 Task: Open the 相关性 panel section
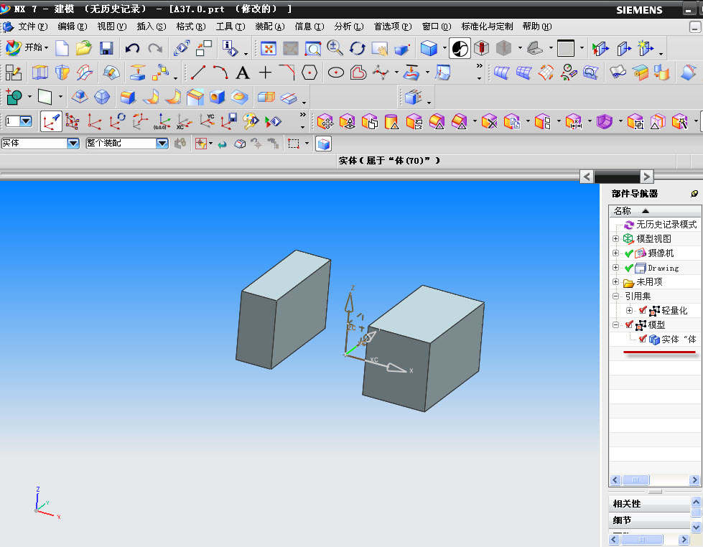(x=649, y=504)
